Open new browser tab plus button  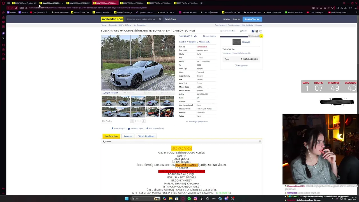[201, 3]
